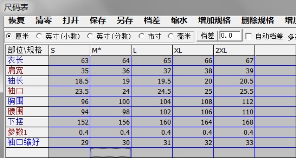The image size is (296, 158).
Task: Click the 下摆 value 156 under M*
Action: click(110, 122)
